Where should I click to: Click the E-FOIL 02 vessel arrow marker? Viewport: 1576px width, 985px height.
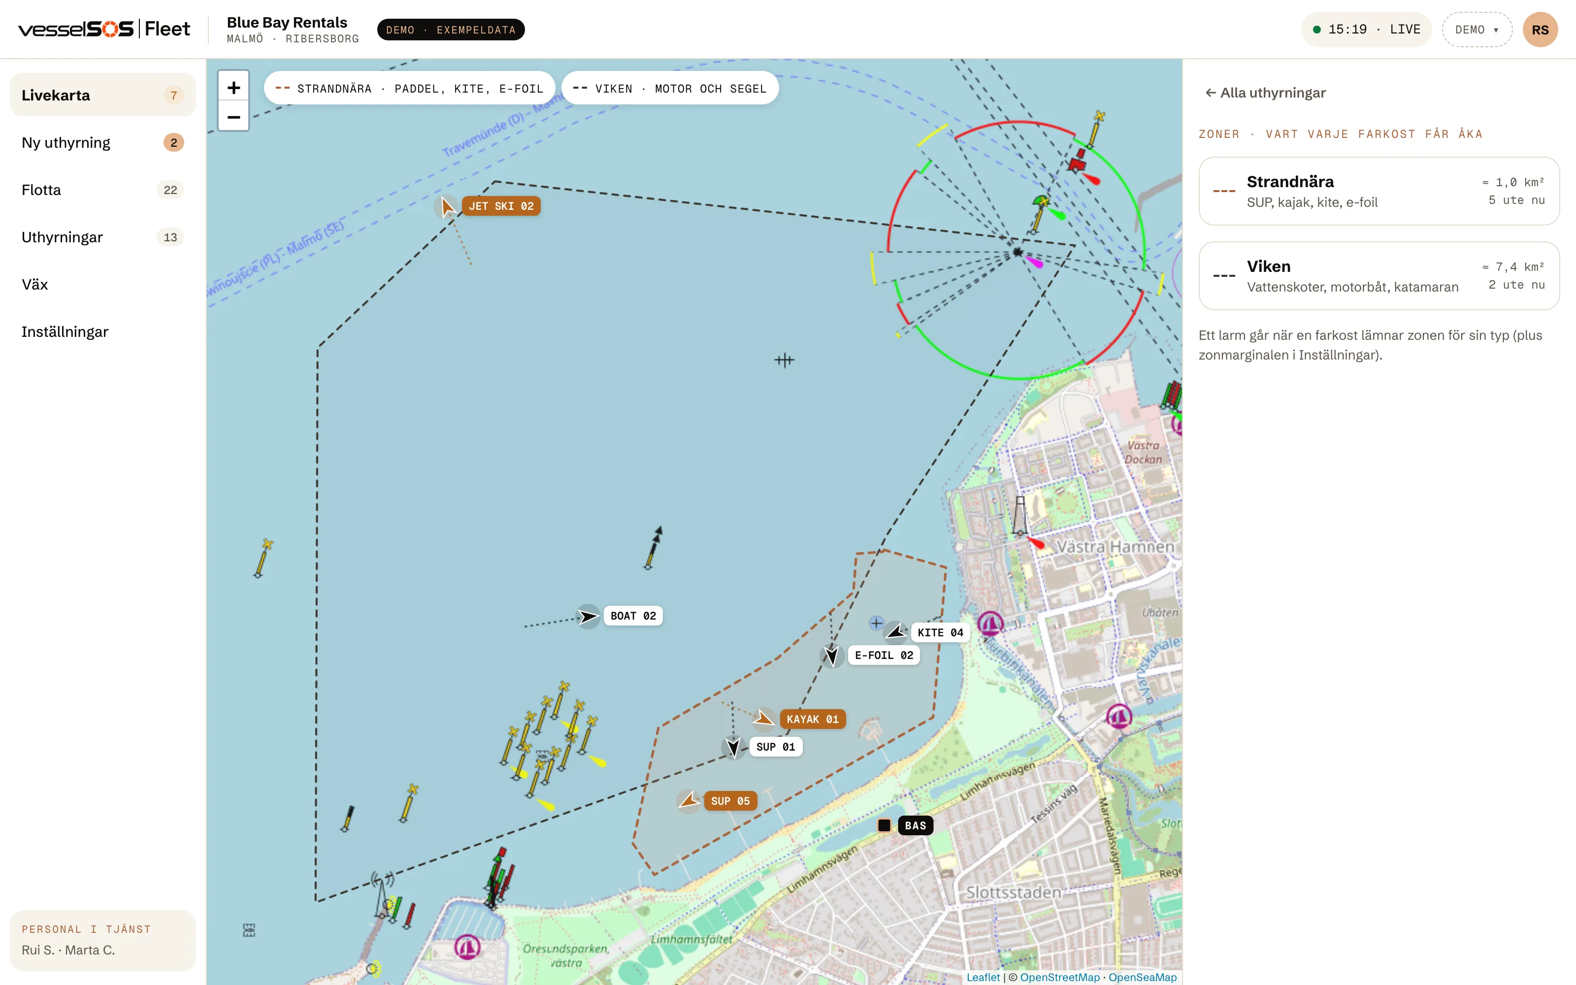pos(832,656)
